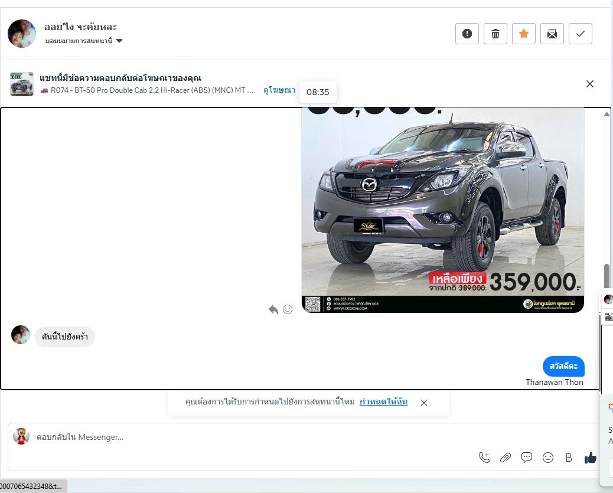Send a thumbs-up like

pyautogui.click(x=591, y=458)
